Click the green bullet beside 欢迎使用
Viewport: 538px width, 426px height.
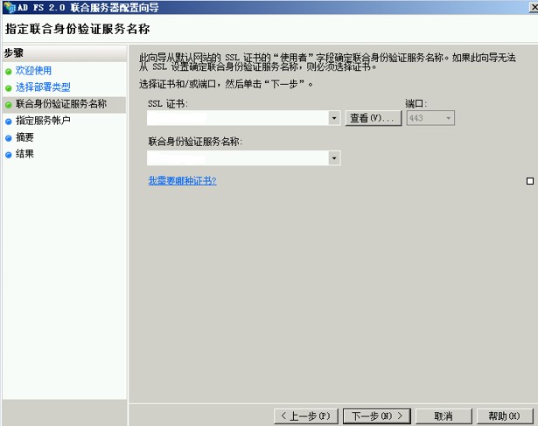pyautogui.click(x=9, y=71)
